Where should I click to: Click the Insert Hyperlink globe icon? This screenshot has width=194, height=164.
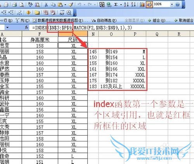[x=109, y=5]
